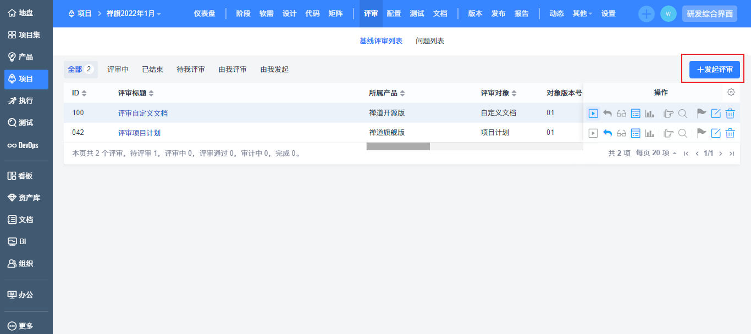Delete the 评审自定义文档 review
The width and height of the screenshot is (751, 334).
pos(730,114)
